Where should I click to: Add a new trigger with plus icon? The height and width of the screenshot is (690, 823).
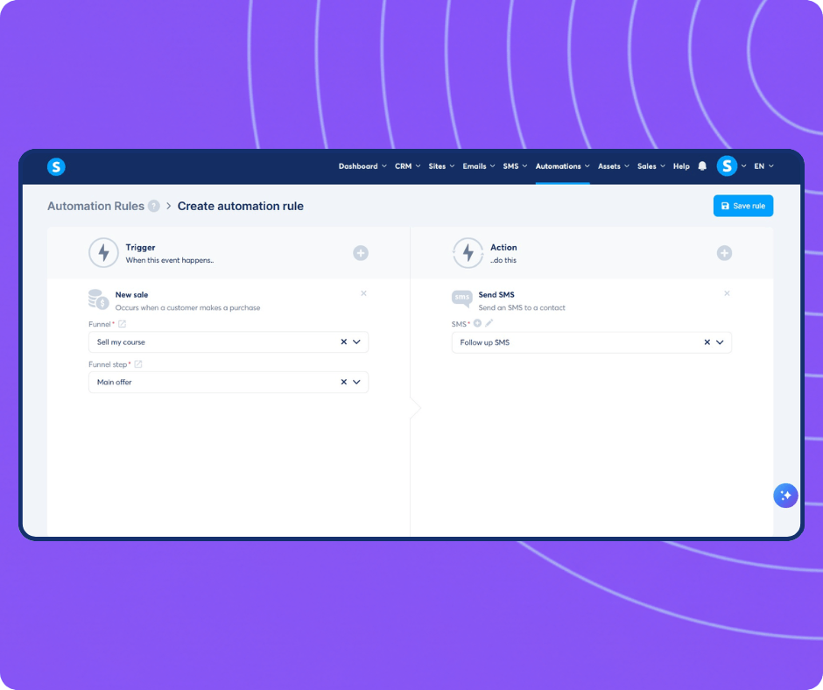click(x=361, y=253)
